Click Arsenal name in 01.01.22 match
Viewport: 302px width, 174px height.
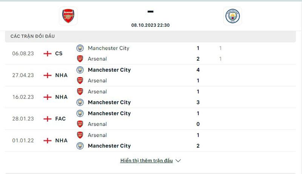tap(97, 135)
